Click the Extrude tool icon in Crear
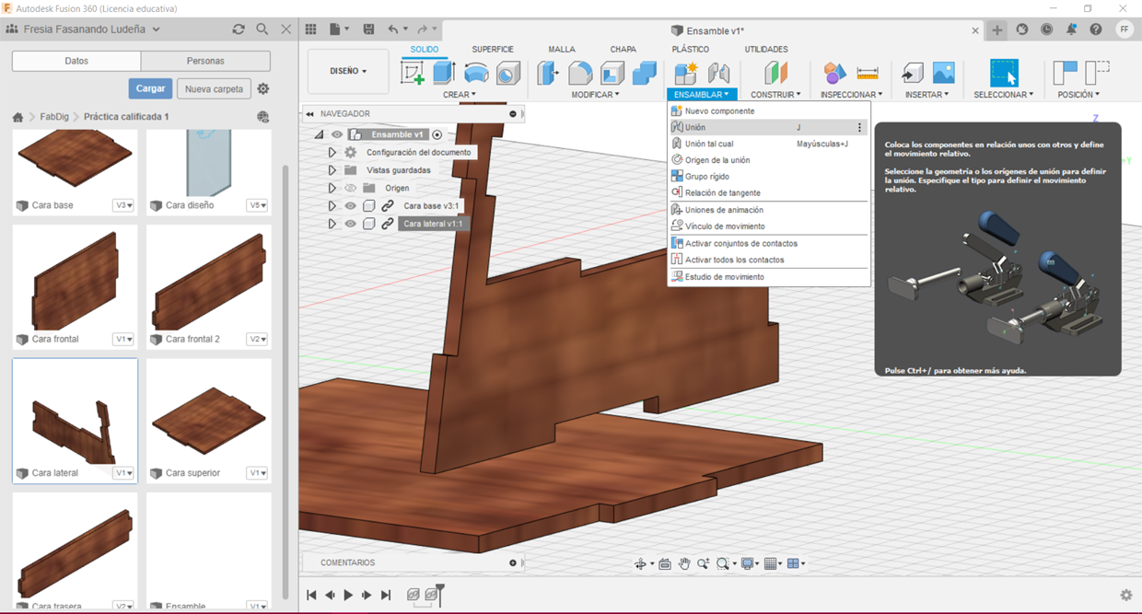 click(445, 73)
